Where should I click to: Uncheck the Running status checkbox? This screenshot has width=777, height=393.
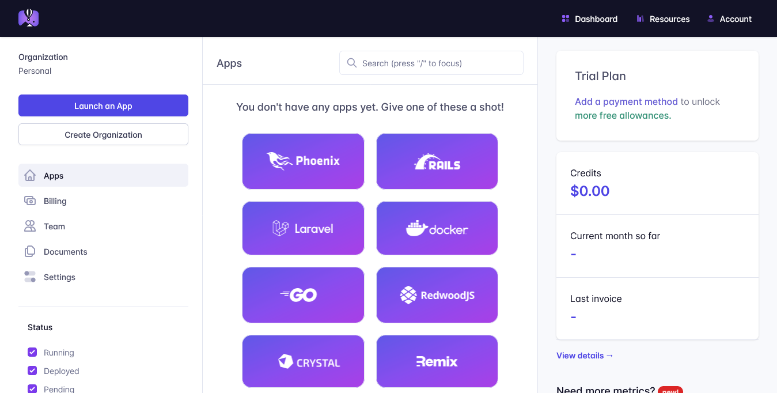coord(32,352)
